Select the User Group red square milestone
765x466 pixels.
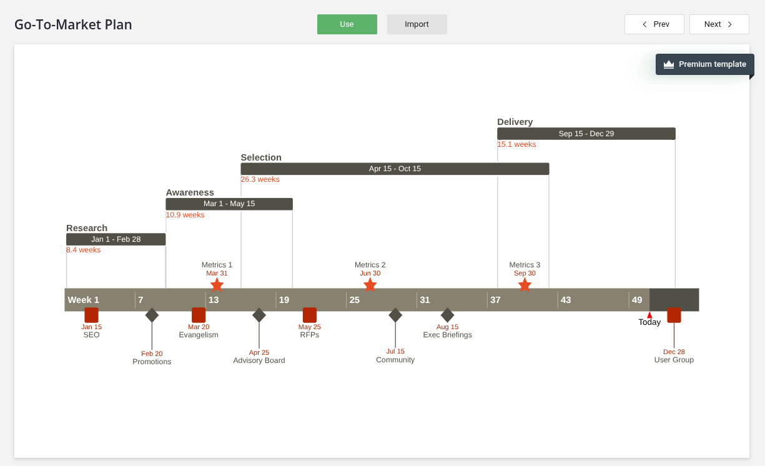(674, 315)
